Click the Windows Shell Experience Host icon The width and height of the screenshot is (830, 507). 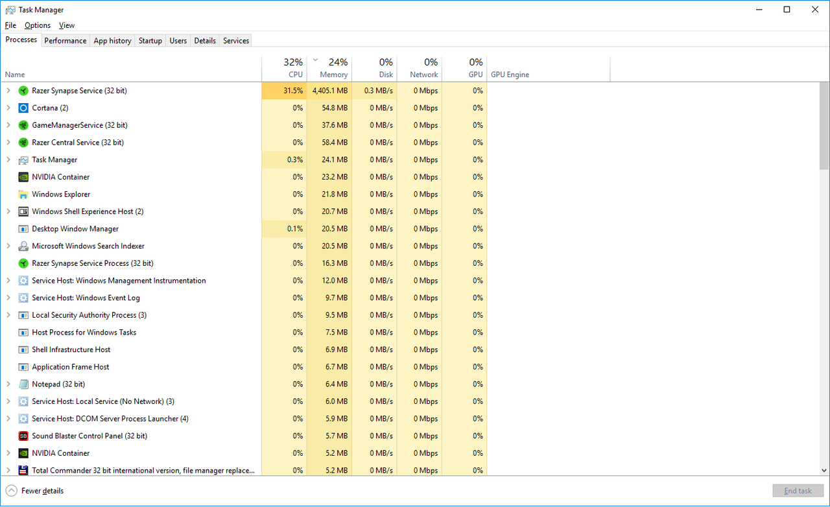23,211
